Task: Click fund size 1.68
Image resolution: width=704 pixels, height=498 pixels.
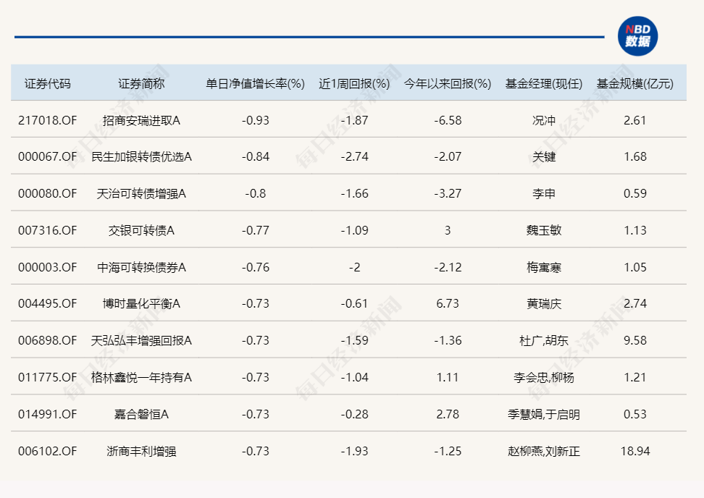Action: (x=635, y=156)
